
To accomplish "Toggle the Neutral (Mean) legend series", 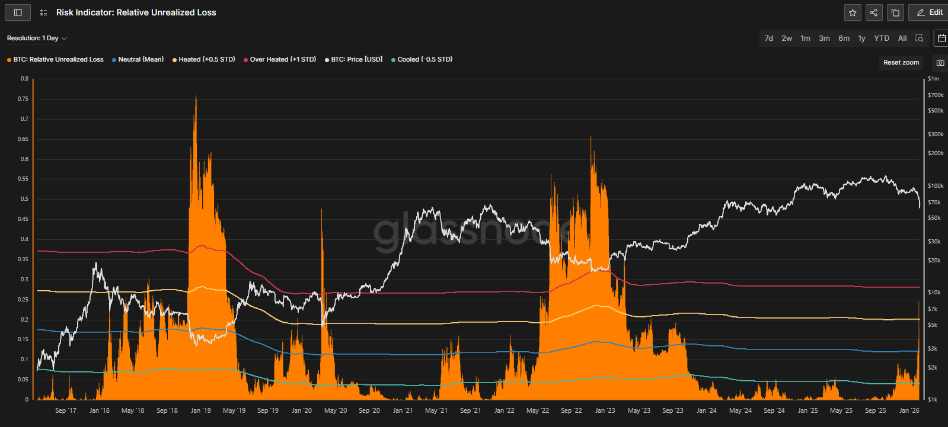I will (141, 60).
